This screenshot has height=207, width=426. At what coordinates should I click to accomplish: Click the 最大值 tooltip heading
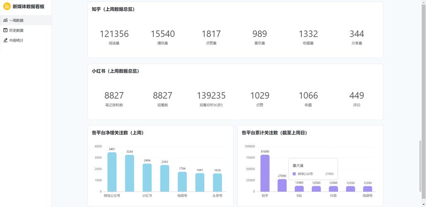tap(298, 166)
